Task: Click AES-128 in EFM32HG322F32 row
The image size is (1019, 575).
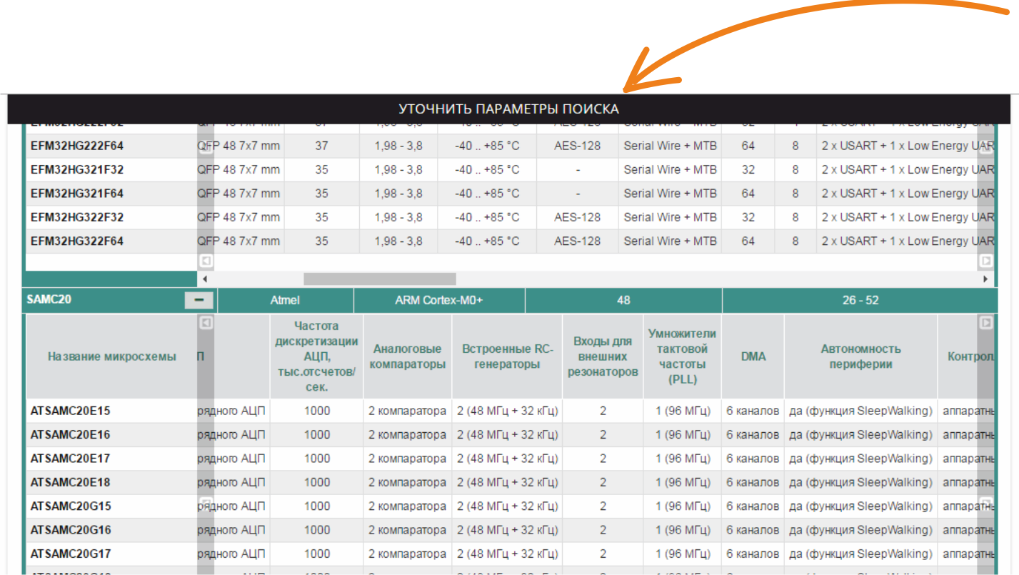Action: click(578, 217)
